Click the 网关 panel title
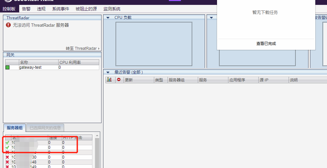Viewport: 327px width, 168px height. pos(10,55)
